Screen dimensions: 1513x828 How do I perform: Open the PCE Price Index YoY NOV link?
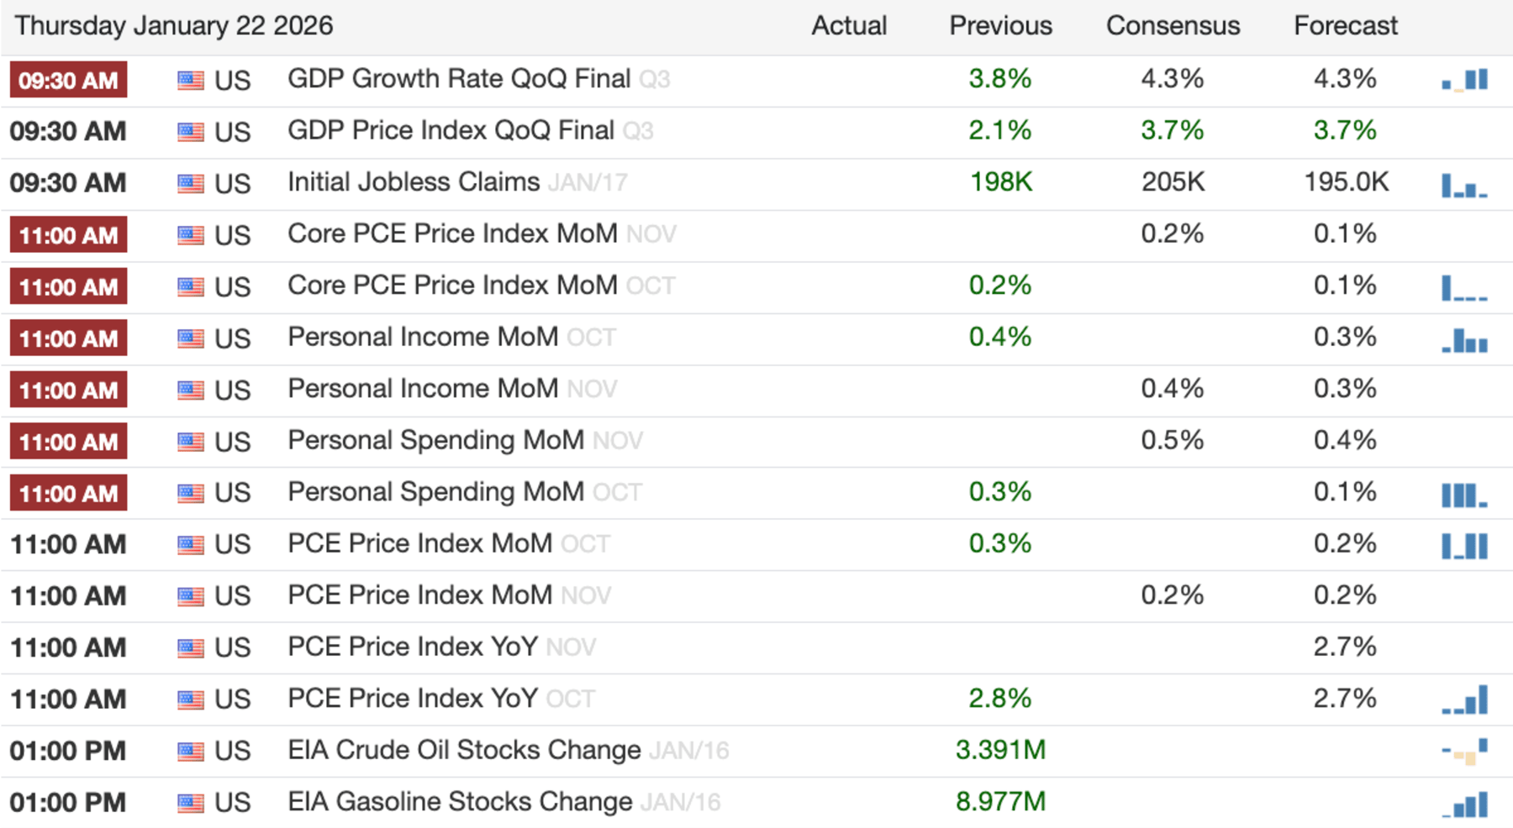pyautogui.click(x=413, y=647)
